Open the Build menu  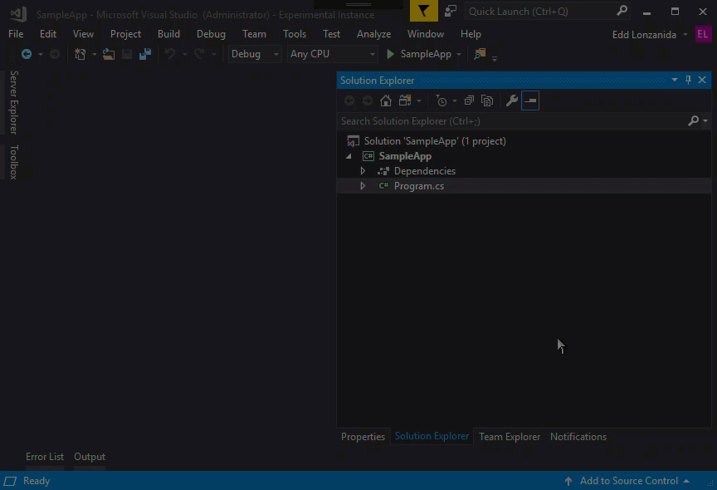[x=168, y=34]
